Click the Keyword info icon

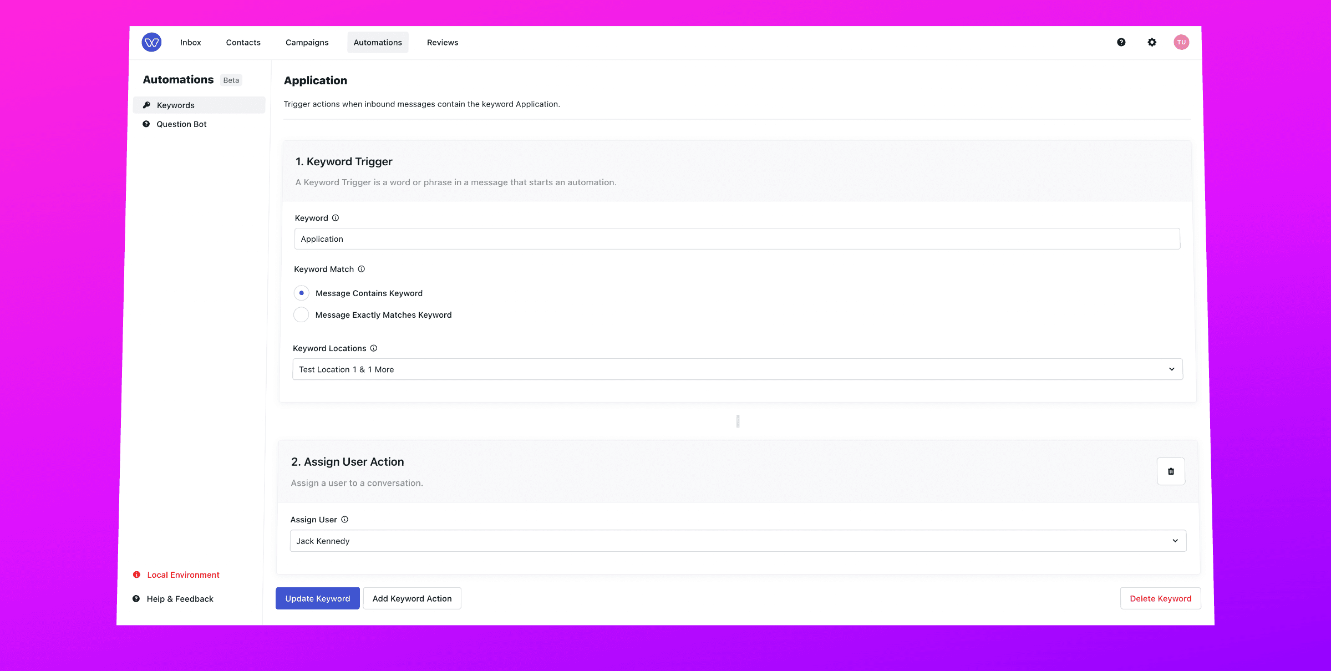pyautogui.click(x=336, y=218)
